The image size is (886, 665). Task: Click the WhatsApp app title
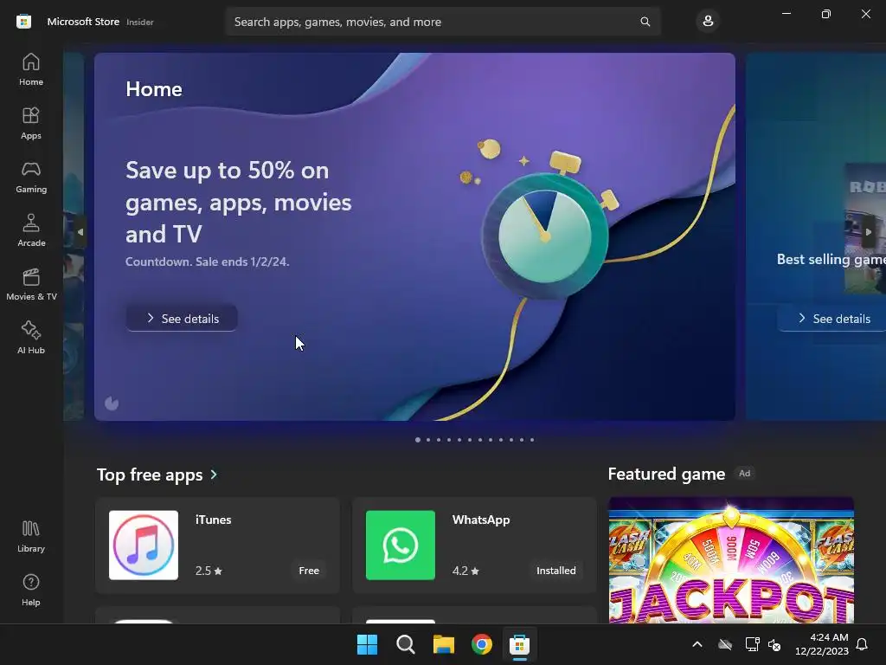pyautogui.click(x=481, y=520)
